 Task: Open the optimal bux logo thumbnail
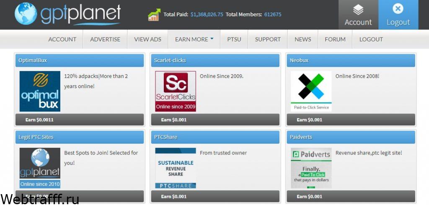pos(40,91)
